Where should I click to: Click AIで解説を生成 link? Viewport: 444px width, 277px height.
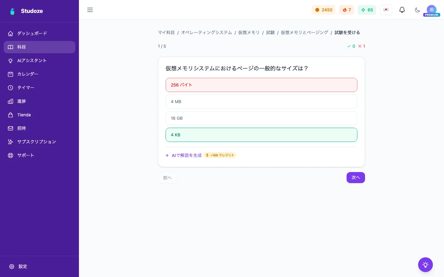184,155
